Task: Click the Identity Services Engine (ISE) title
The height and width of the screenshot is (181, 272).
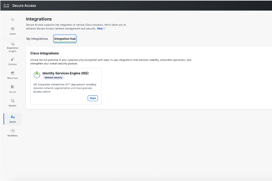Action: [x=65, y=73]
